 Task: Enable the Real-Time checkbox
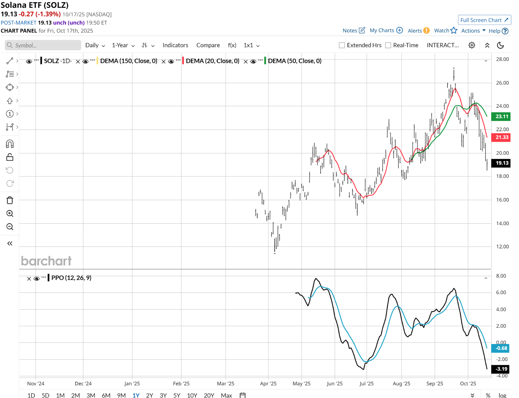(388, 45)
